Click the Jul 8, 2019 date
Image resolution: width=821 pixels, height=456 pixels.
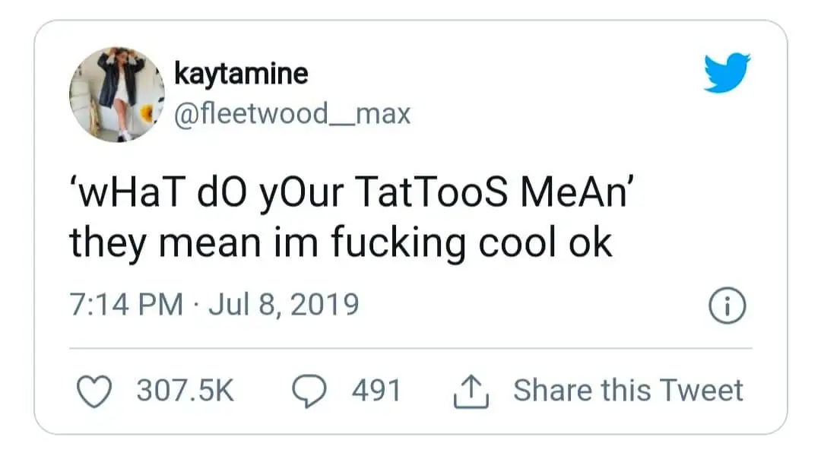tap(283, 305)
